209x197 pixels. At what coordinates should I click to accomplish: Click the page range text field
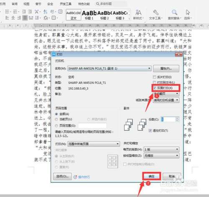(92, 125)
